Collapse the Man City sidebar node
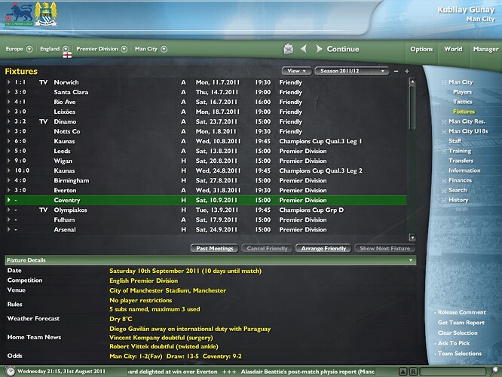The width and height of the screenshot is (502, 377). tap(444, 83)
